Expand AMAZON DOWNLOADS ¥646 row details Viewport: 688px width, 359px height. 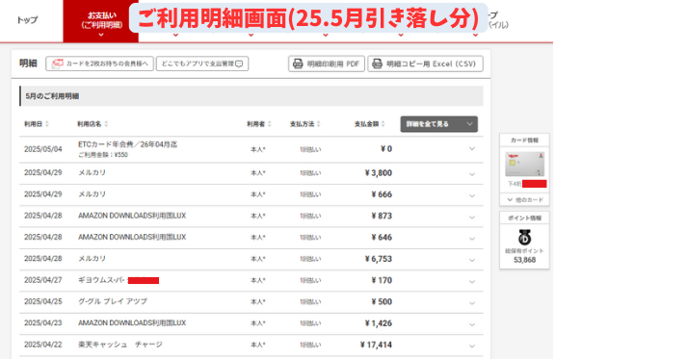pyautogui.click(x=472, y=239)
